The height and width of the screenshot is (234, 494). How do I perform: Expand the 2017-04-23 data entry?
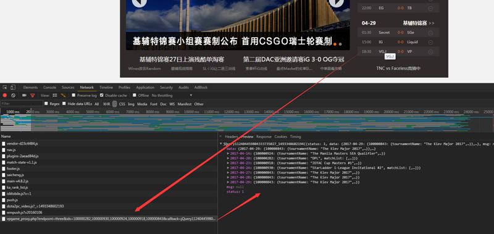[x=228, y=163]
